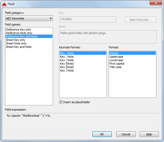
Task: Click the Field expression text box
Action: [x=82, y=120]
